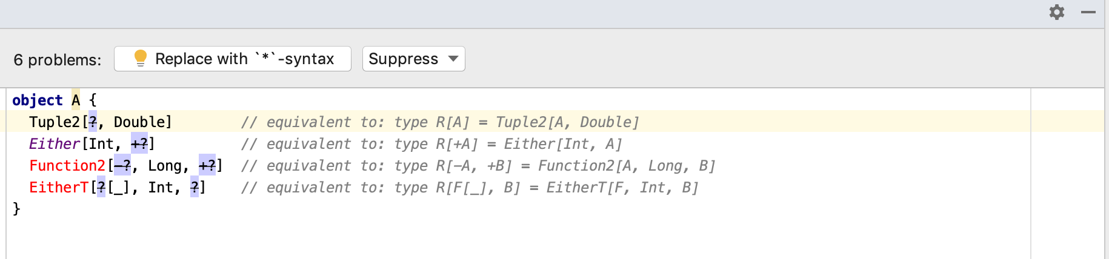The width and height of the screenshot is (1109, 259).
Task: Click the +? placeholder in Function2 line
Action: coord(207,166)
